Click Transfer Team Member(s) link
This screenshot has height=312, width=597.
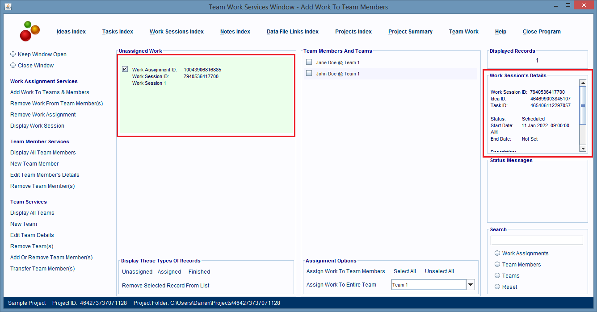42,269
